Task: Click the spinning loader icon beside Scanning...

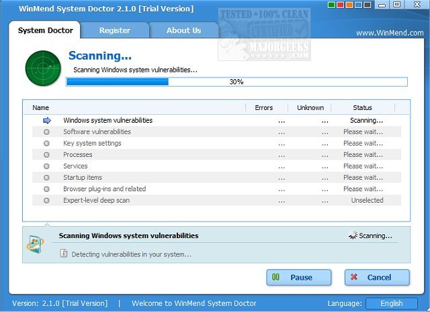Action: (x=353, y=235)
